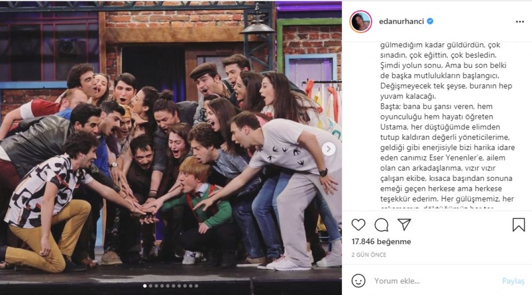Open the emoji picker smiley icon
Screen dimensions: 532x295
pos(358,280)
